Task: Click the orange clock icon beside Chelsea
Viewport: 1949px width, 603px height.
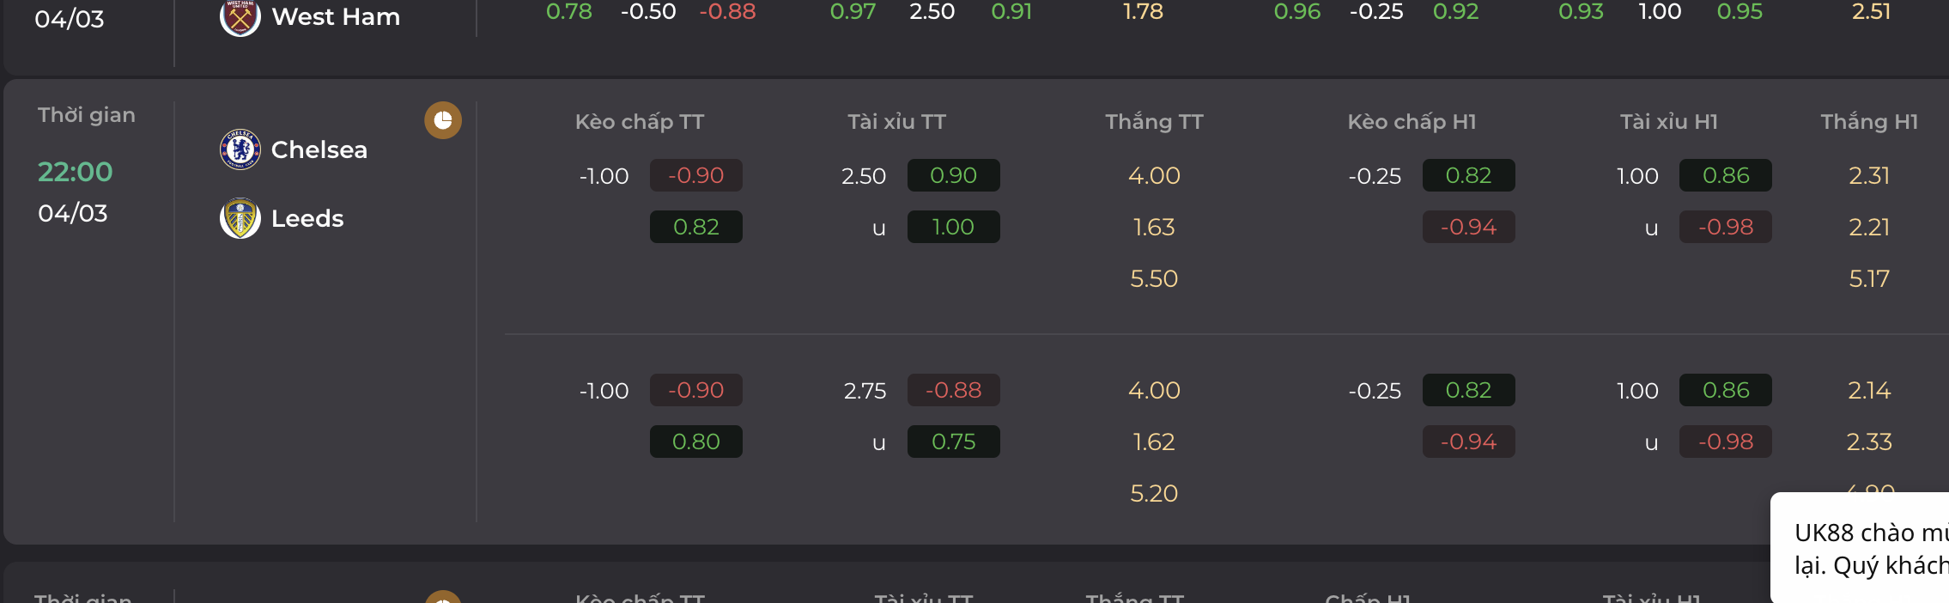Action: click(443, 120)
